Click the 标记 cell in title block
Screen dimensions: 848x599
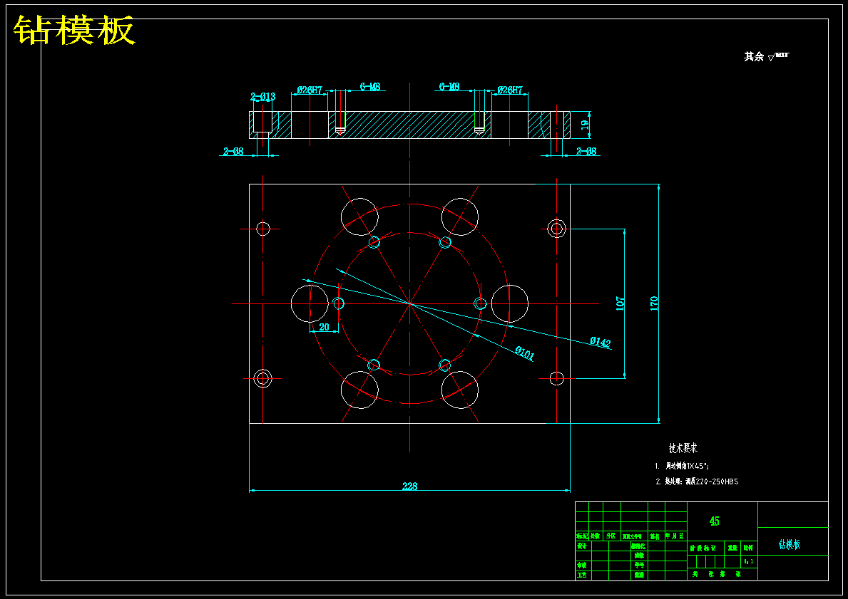(x=582, y=536)
